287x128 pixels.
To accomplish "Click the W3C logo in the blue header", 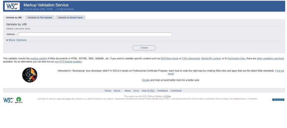I will click(x=12, y=6).
